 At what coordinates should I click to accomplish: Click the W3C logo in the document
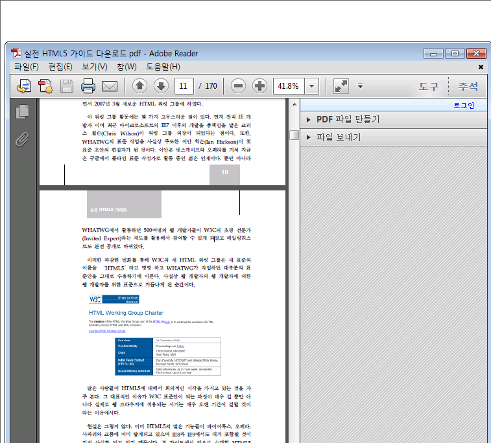click(x=95, y=299)
